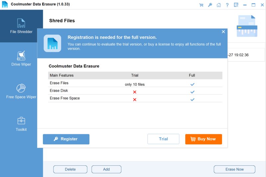The image size is (266, 177).
Task: Click the Delete button
Action: tap(70, 169)
